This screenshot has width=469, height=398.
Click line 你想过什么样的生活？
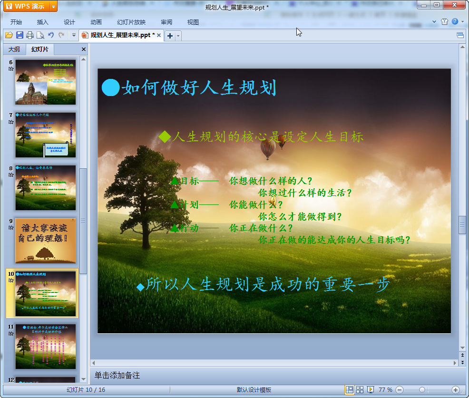(305, 193)
